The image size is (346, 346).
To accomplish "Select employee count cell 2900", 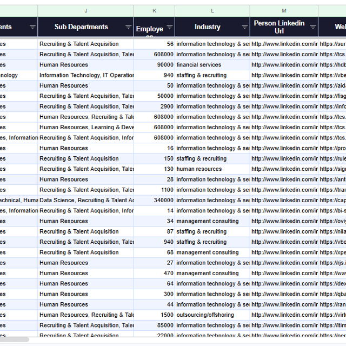I will click(154, 107).
